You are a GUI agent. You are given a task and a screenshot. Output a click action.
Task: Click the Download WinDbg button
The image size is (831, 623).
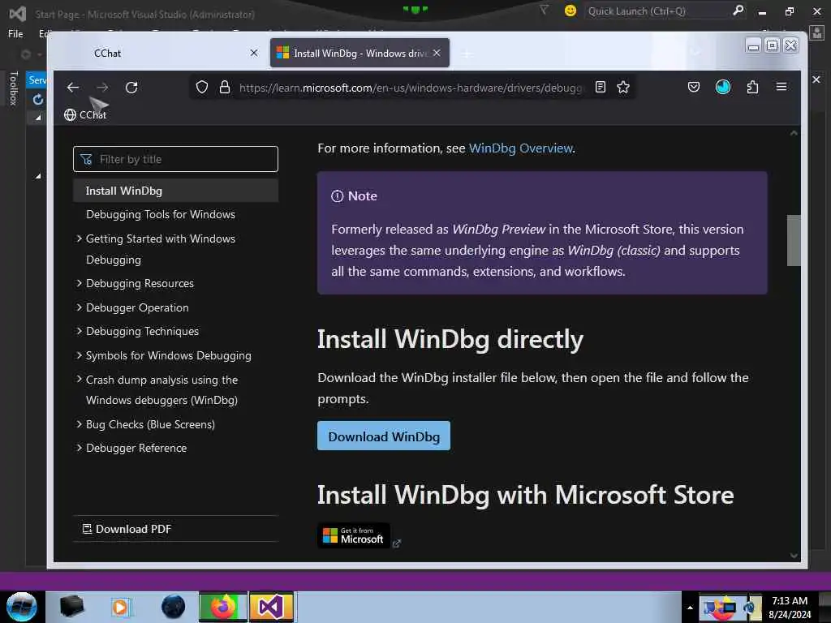384,436
